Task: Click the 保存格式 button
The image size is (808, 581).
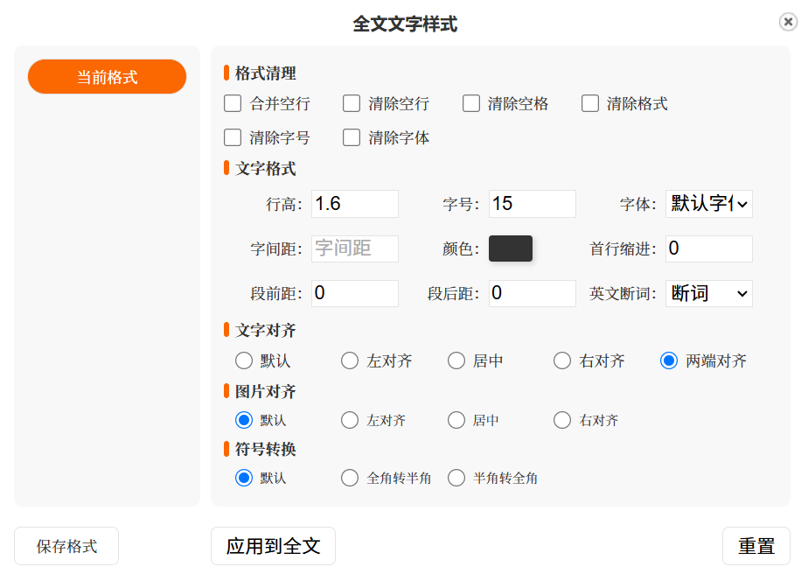Action: [x=66, y=546]
